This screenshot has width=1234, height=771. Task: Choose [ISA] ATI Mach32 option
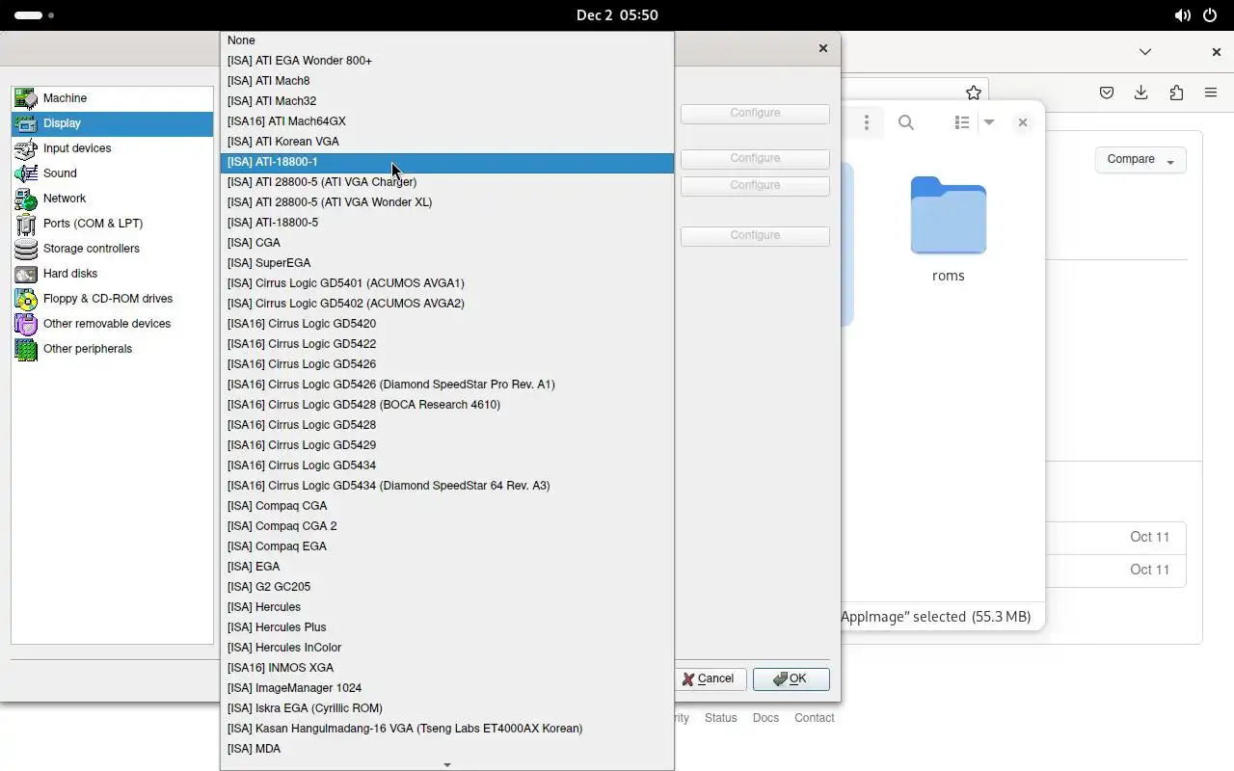click(x=447, y=101)
